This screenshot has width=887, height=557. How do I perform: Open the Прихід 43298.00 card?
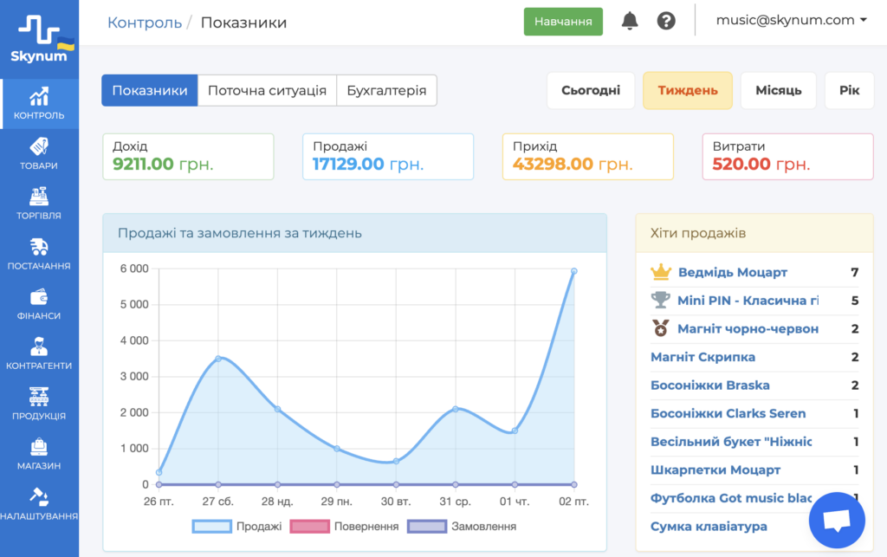tap(588, 157)
